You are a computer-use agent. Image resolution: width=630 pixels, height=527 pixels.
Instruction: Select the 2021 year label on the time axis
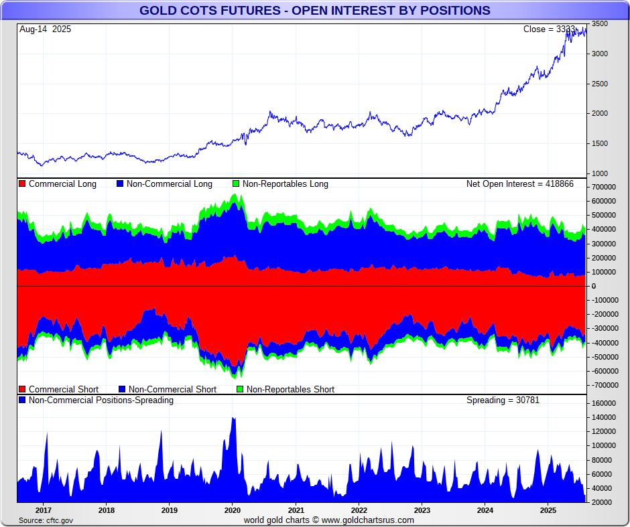pyautogui.click(x=296, y=510)
